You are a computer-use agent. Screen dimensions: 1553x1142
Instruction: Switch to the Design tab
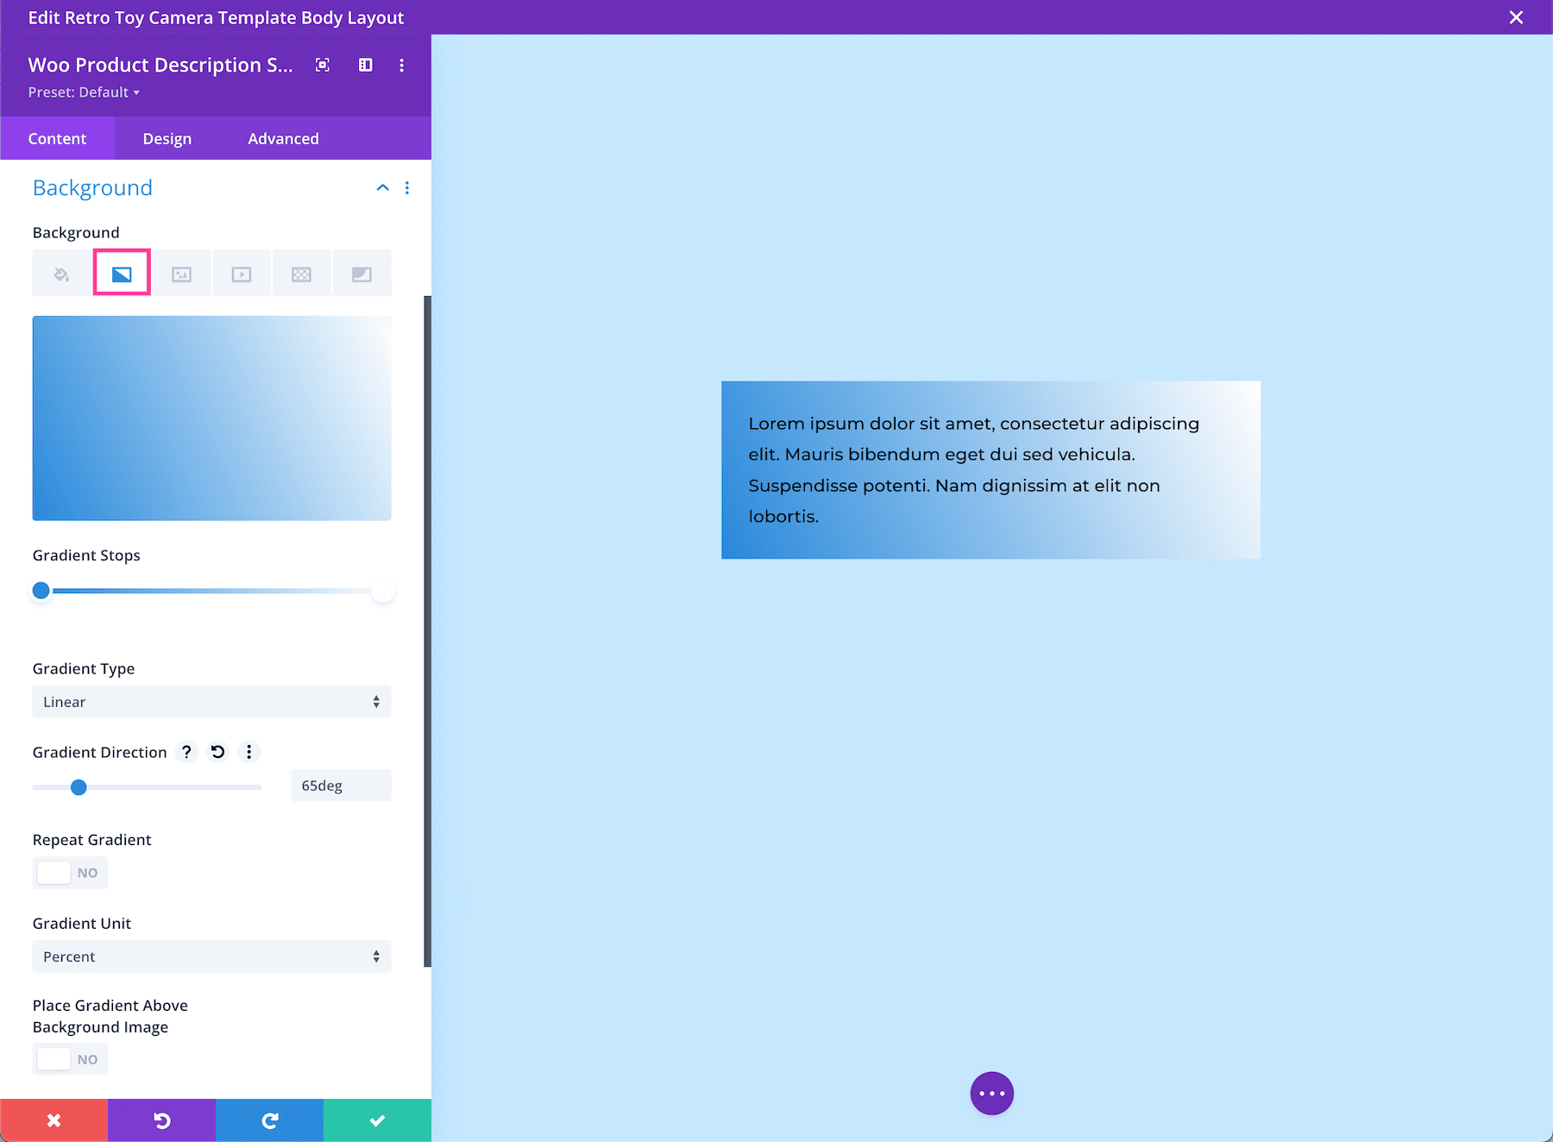pyautogui.click(x=167, y=138)
